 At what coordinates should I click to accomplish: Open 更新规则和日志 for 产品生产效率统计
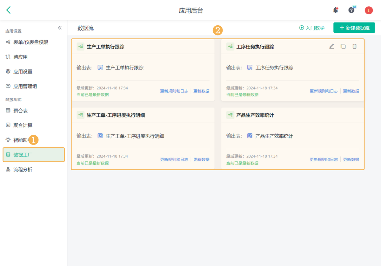324,159
